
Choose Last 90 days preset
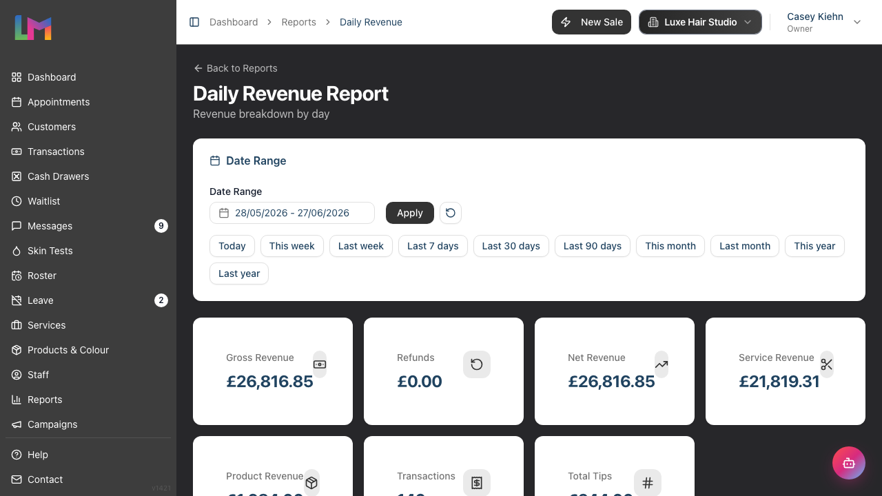coord(593,246)
